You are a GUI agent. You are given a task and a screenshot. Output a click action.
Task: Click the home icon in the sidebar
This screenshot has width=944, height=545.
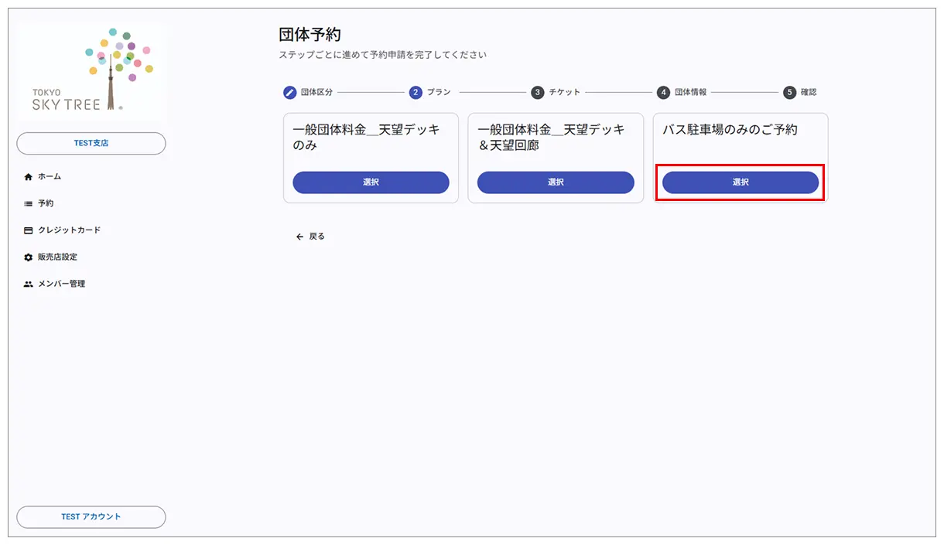(x=27, y=176)
